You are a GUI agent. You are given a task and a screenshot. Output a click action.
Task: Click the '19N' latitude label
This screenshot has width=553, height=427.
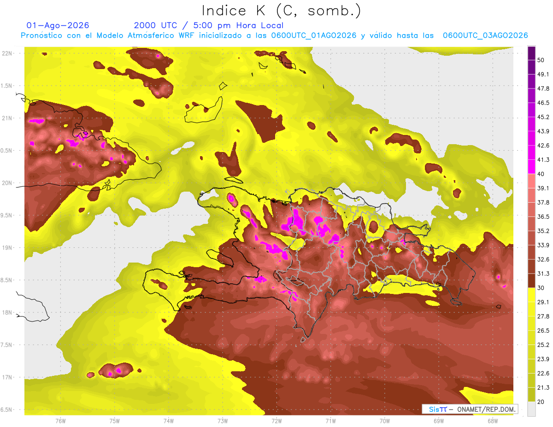click(7, 248)
